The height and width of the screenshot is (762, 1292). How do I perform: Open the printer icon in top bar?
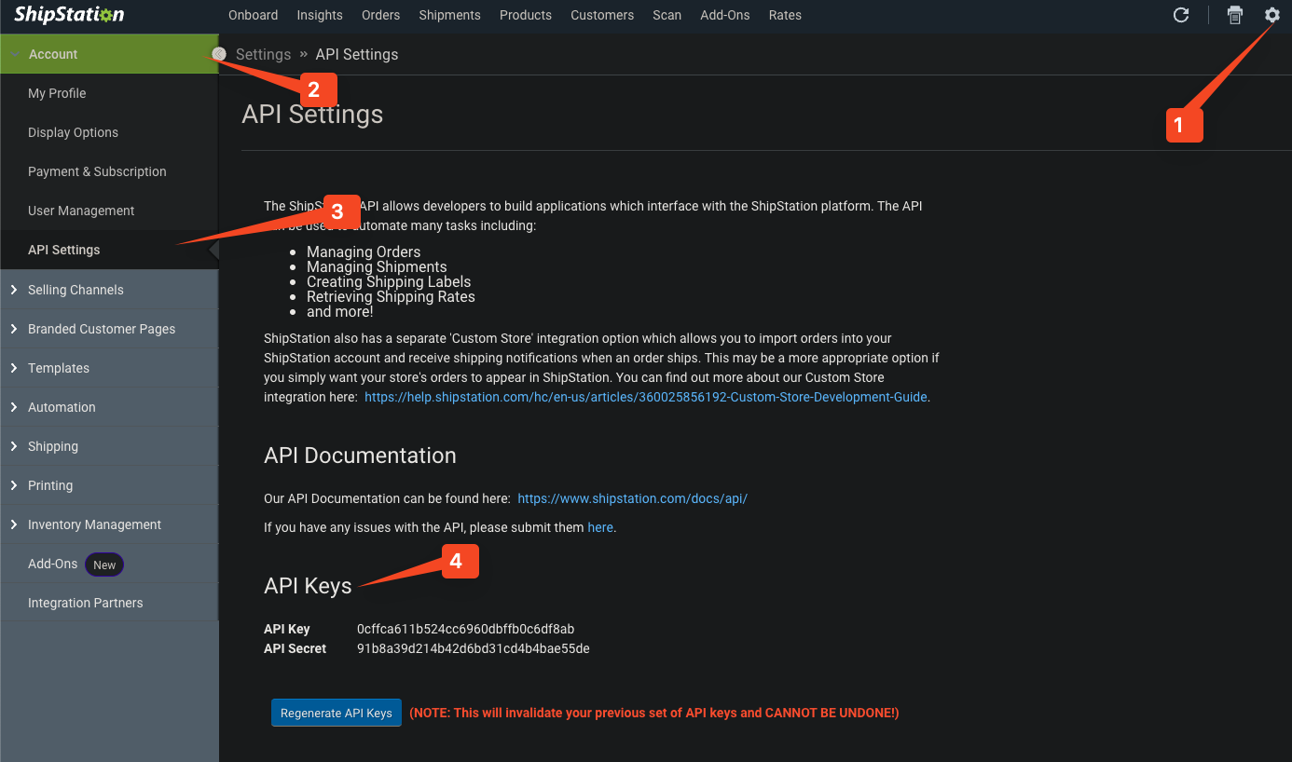[x=1235, y=15]
